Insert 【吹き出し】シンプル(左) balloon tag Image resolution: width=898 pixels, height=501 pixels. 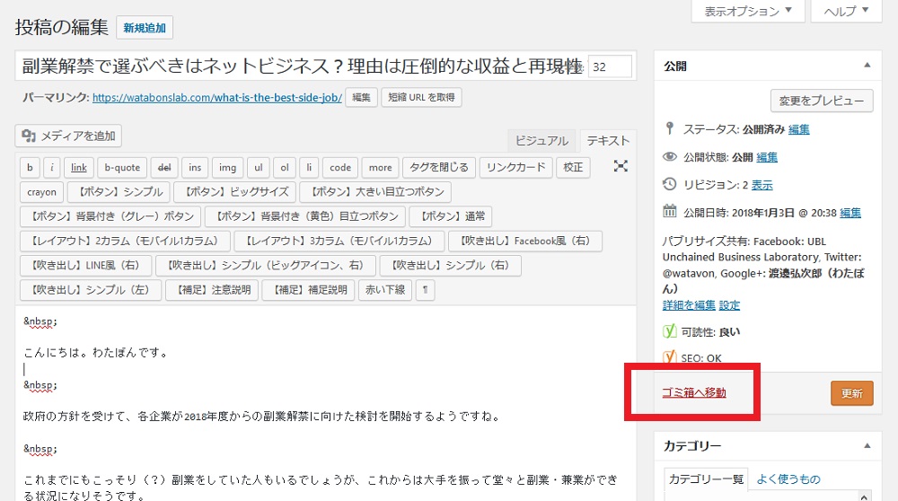(91, 290)
